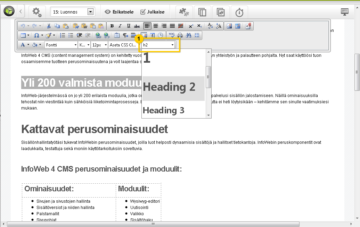Viewport: 360px width, 227px height.
Task: Insert a bulleted list
Action: coord(71,35)
